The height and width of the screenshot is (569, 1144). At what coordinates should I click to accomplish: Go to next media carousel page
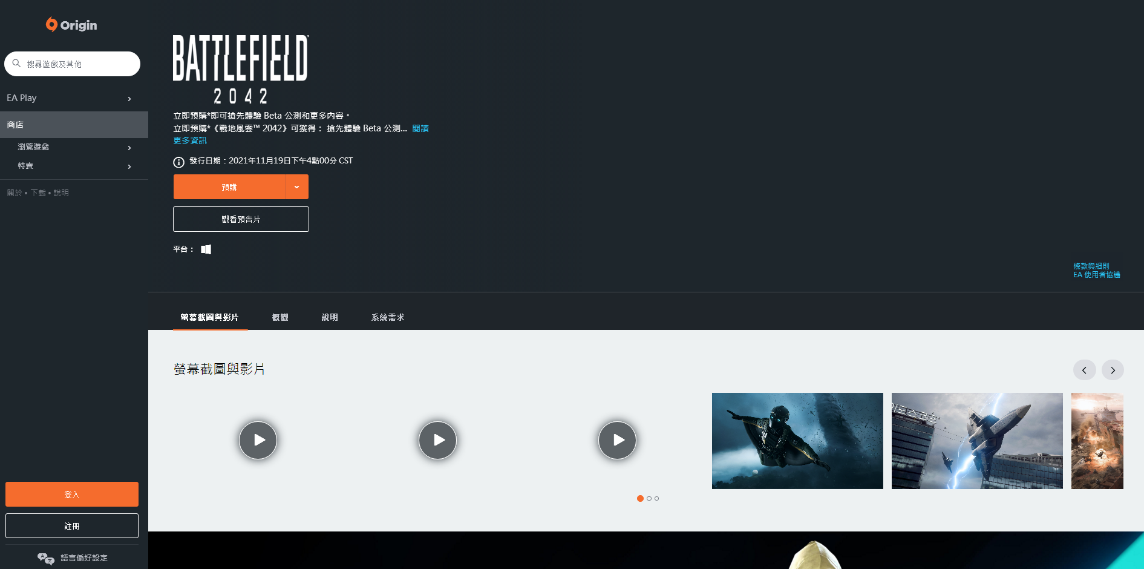[1113, 370]
